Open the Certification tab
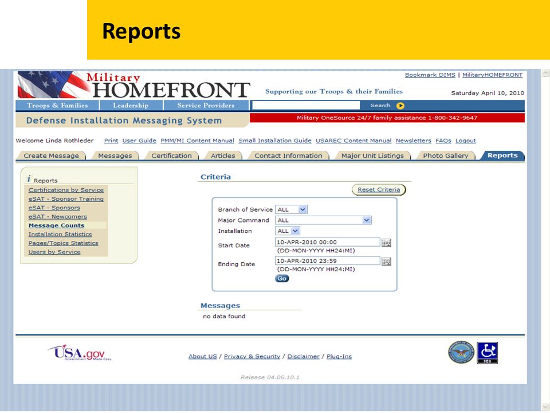 (x=171, y=155)
